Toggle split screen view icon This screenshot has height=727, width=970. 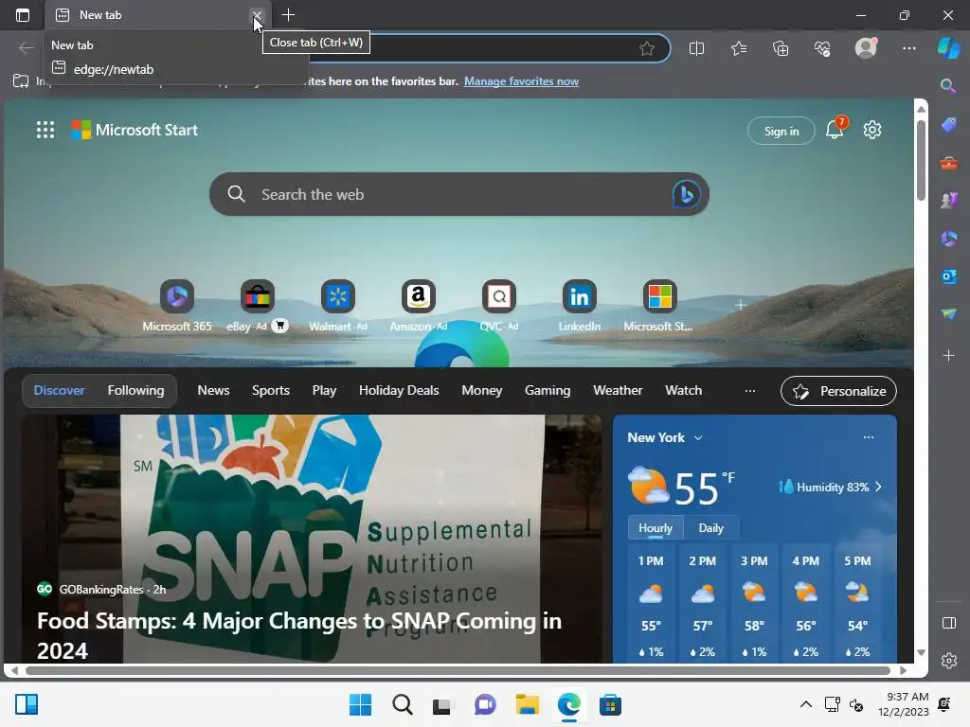pyautogui.click(x=696, y=48)
